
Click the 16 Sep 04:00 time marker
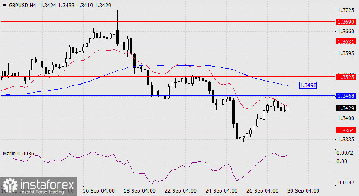pos(98,191)
